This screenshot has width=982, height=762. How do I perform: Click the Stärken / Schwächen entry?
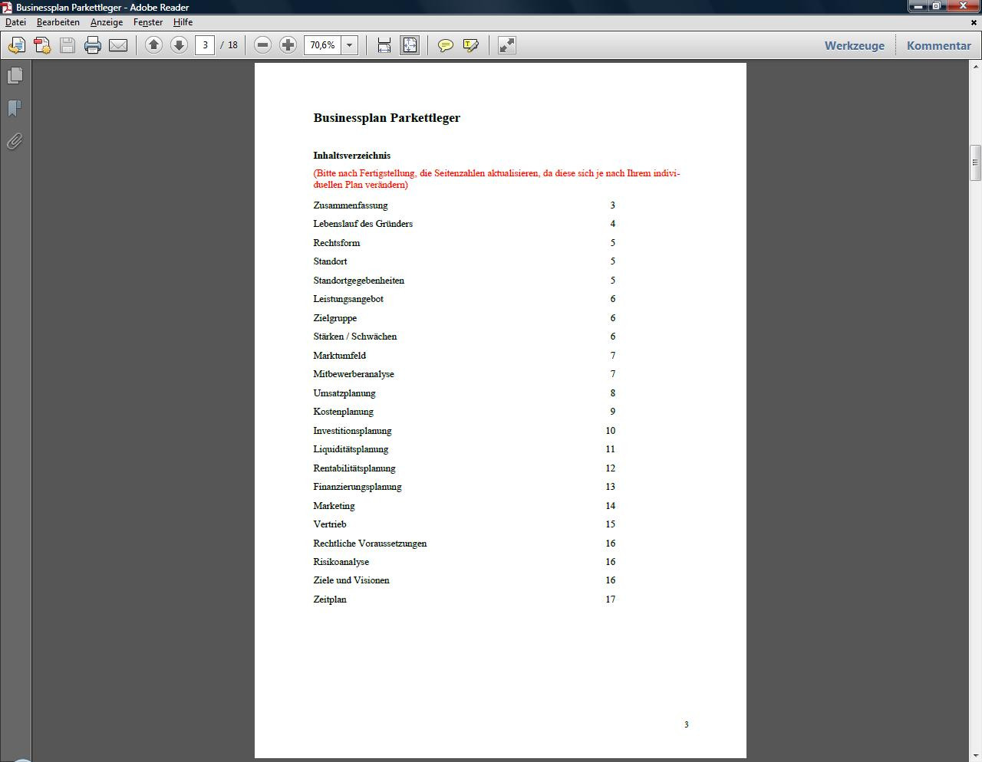pos(355,337)
